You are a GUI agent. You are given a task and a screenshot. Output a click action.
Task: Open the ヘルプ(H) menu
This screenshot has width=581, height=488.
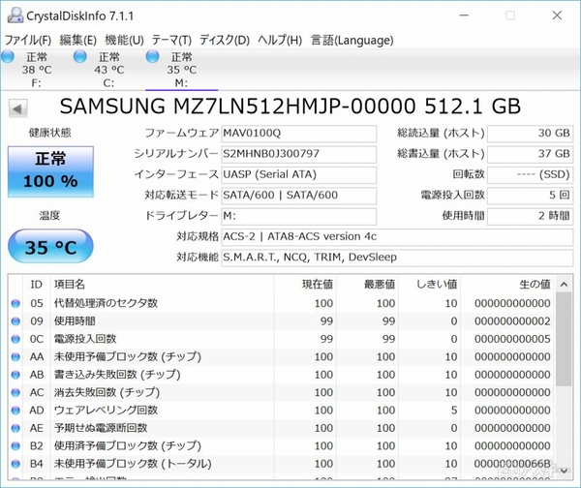point(280,40)
